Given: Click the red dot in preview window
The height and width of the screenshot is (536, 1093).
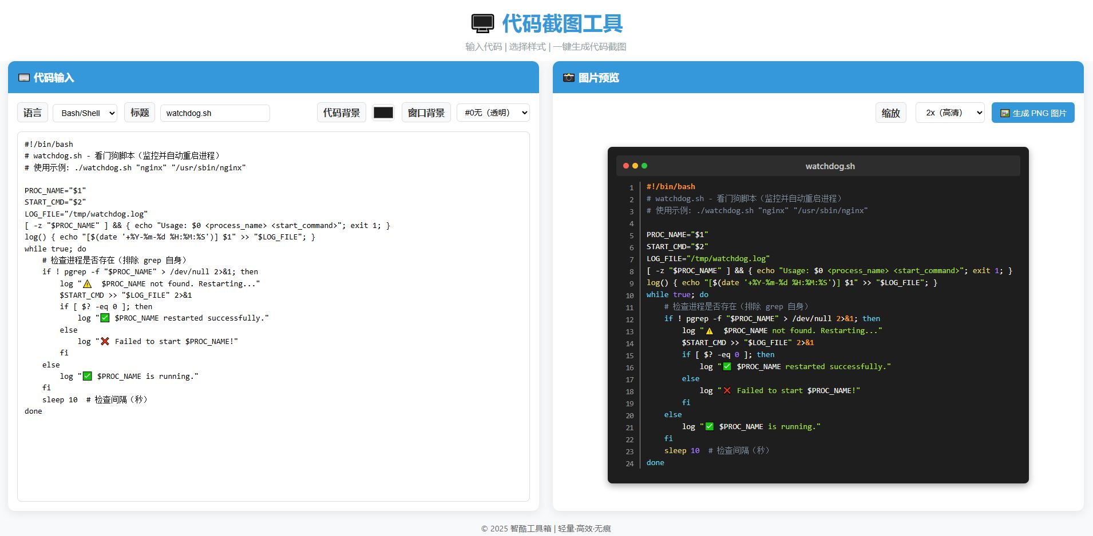Looking at the screenshot, I should pos(626,166).
